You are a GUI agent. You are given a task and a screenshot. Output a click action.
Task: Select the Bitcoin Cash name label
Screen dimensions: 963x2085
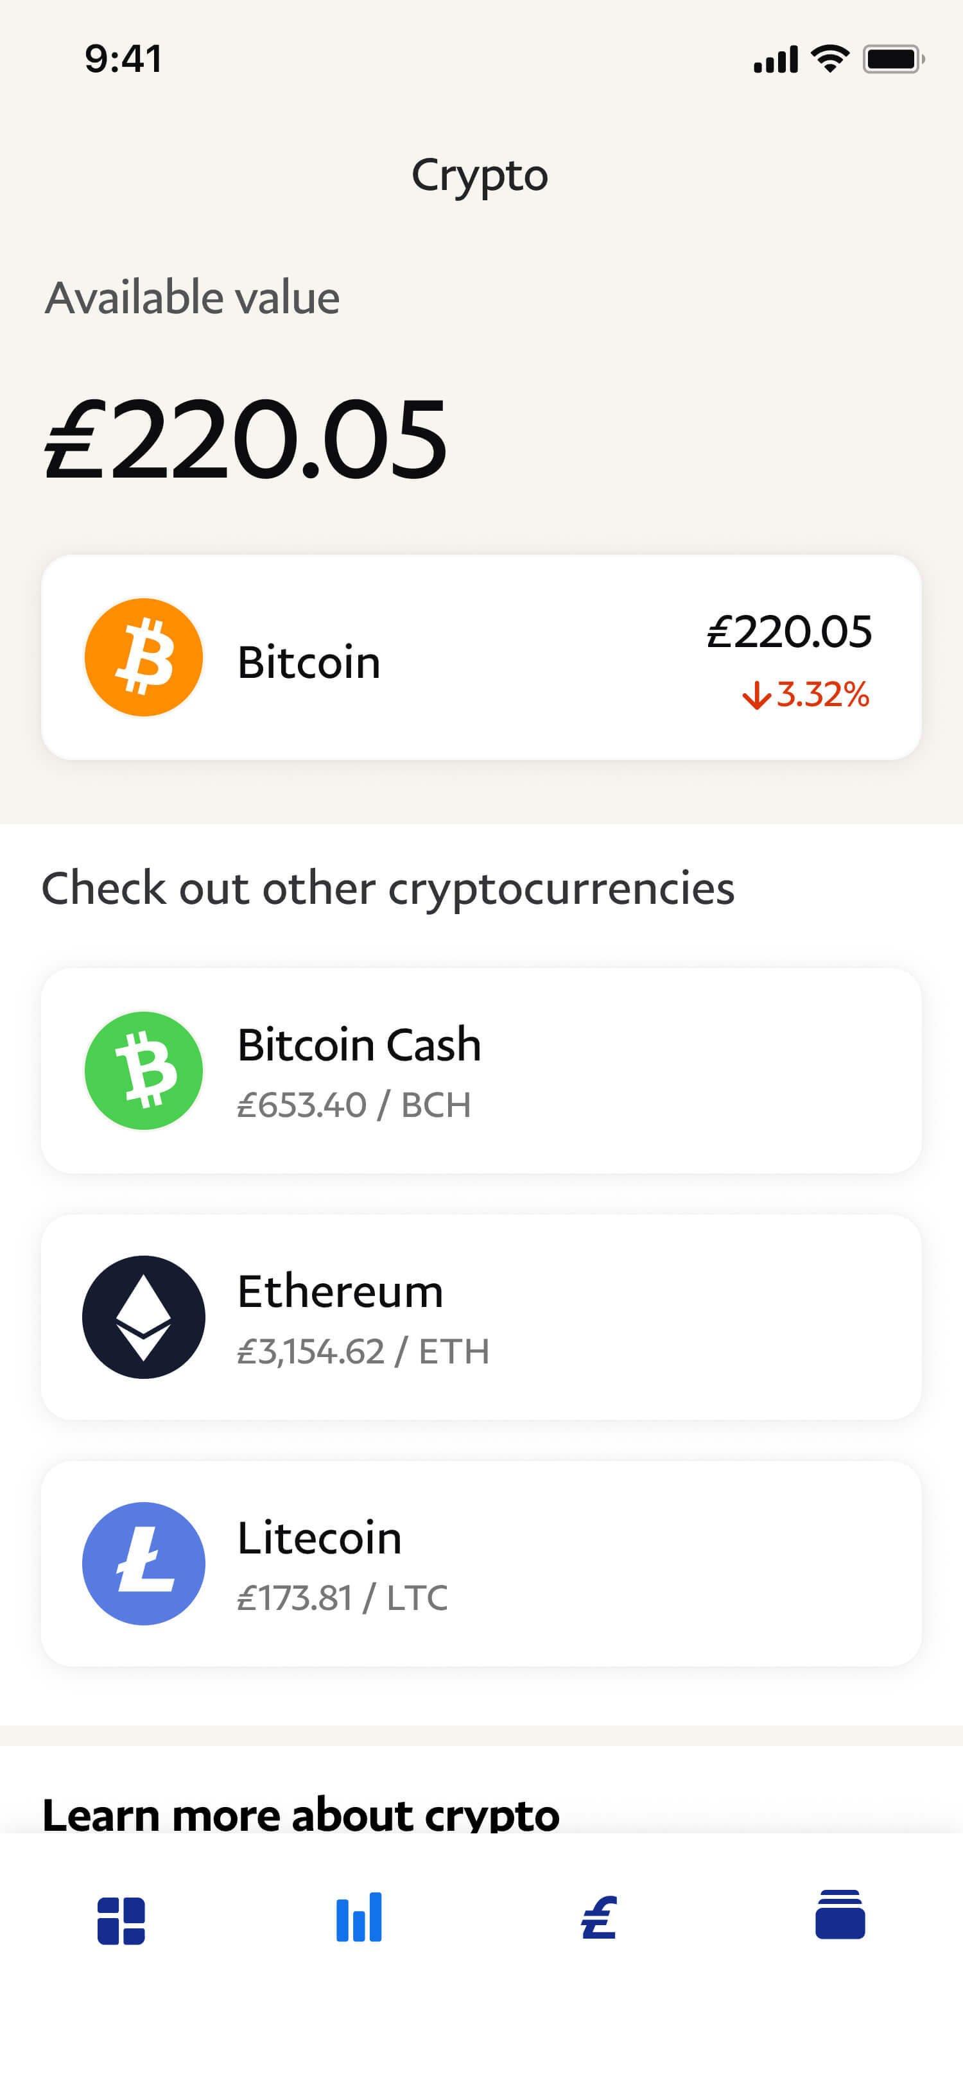(x=358, y=1044)
